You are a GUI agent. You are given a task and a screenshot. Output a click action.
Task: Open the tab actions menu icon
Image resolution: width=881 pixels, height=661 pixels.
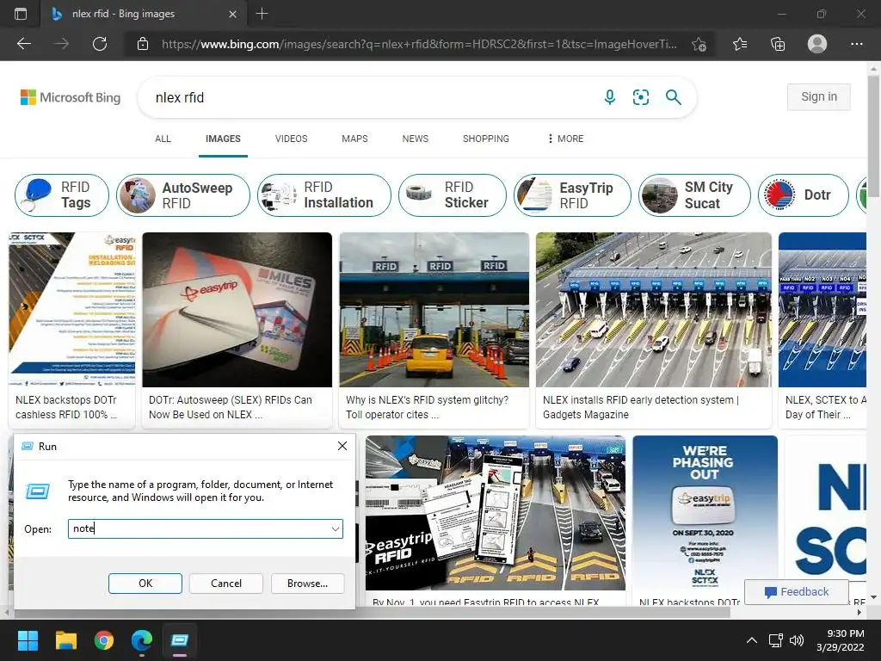pos(21,14)
